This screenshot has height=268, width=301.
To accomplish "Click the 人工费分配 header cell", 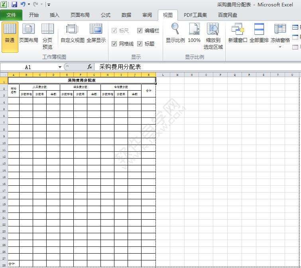I will point(39,87).
